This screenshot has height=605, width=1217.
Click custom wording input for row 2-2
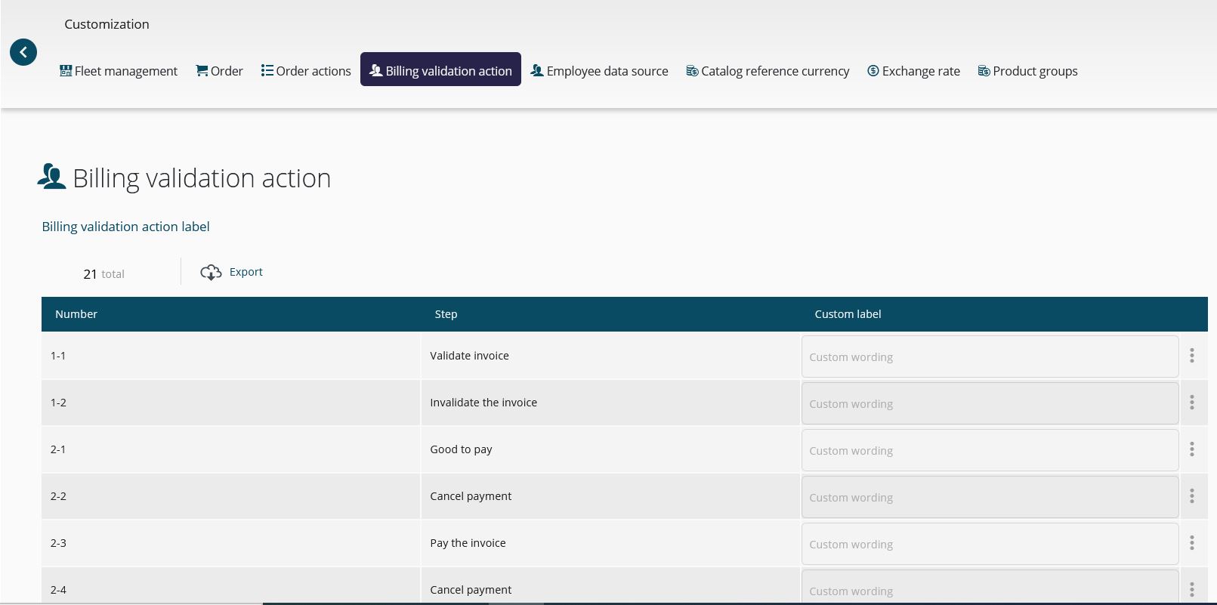tap(990, 497)
